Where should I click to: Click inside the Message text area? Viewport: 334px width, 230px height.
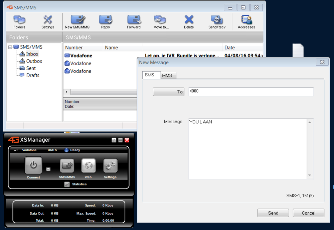247,149
